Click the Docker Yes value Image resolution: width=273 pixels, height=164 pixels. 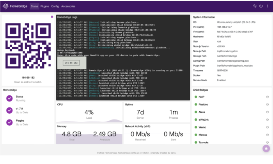pyautogui.click(x=219, y=75)
